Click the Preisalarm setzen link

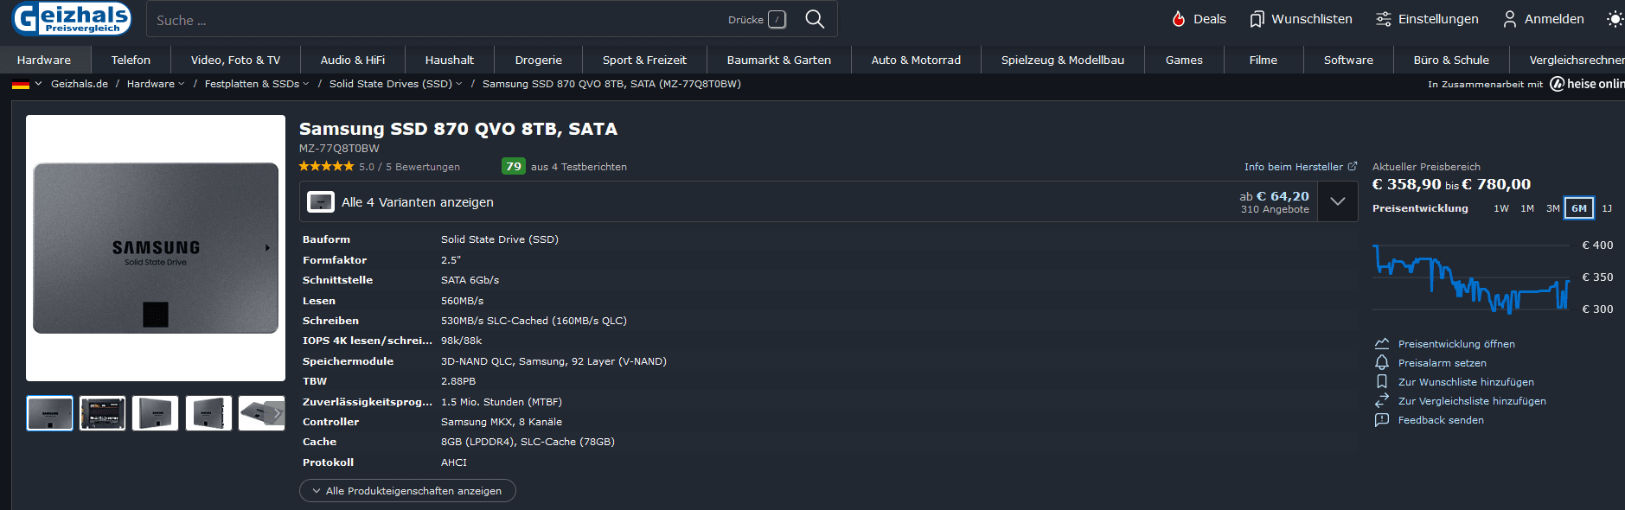(x=1443, y=363)
